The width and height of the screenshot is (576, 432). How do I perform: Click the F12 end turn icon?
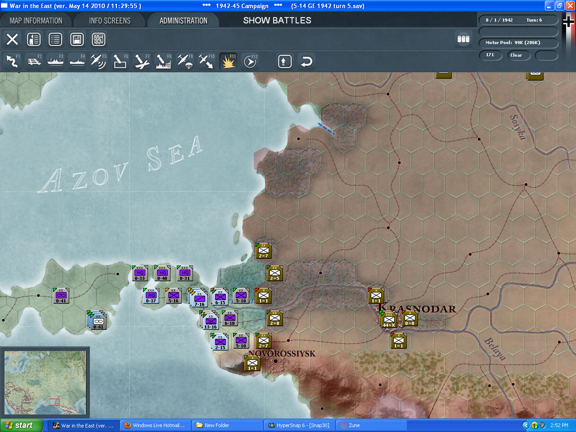[x=250, y=61]
